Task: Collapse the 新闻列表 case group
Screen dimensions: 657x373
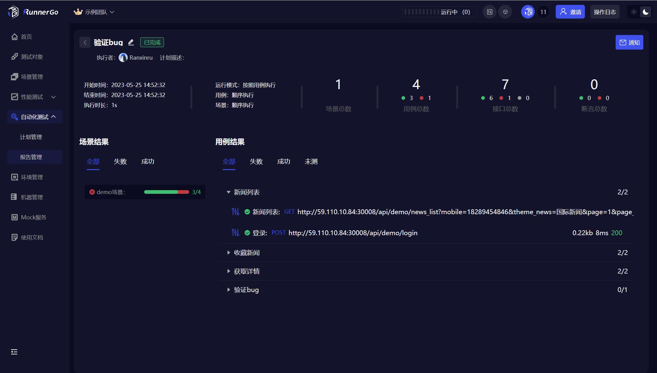Action: (x=229, y=192)
